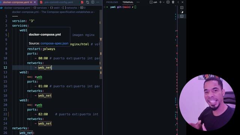
Task: Place cursor on version: '3' line
Action: 23,21
